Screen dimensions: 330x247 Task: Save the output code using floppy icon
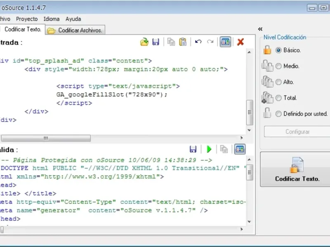tap(193, 149)
